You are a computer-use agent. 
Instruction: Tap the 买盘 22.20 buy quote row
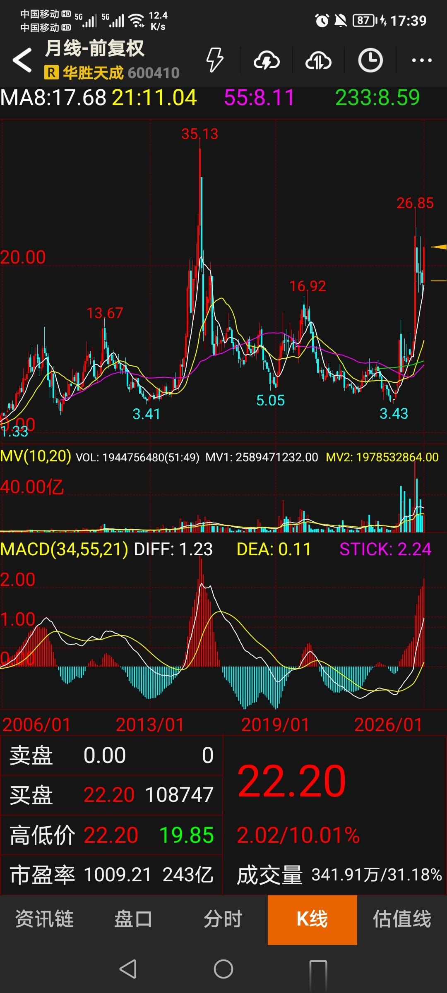(111, 795)
